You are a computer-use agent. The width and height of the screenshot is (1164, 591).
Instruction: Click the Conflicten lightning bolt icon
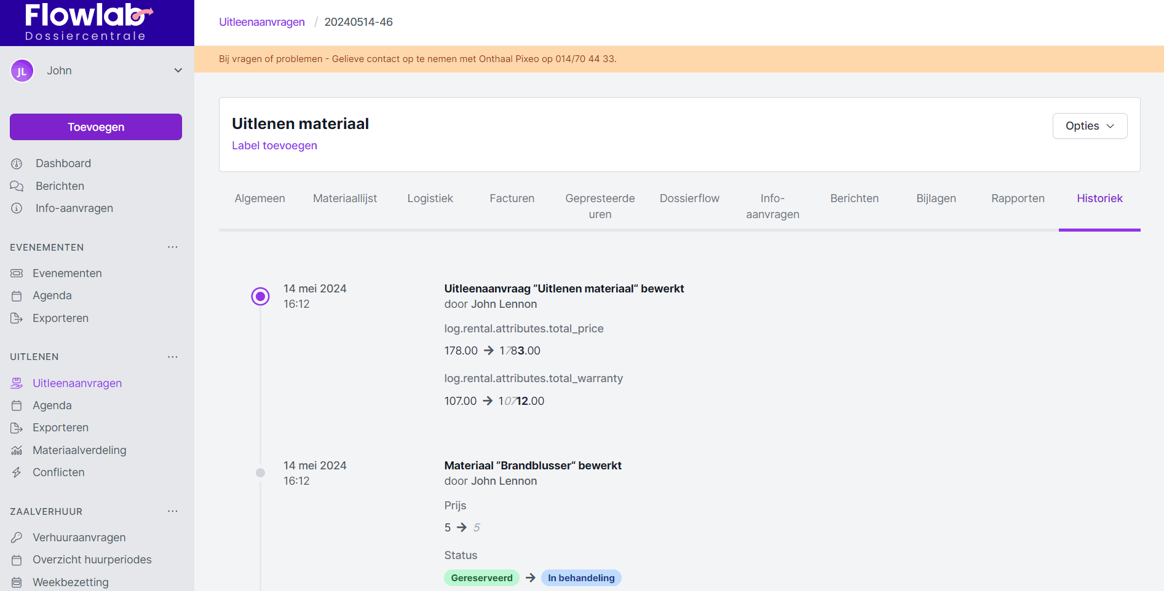point(17,472)
